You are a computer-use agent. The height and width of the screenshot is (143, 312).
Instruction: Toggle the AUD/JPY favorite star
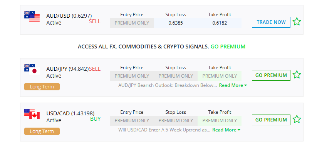coord(297,75)
